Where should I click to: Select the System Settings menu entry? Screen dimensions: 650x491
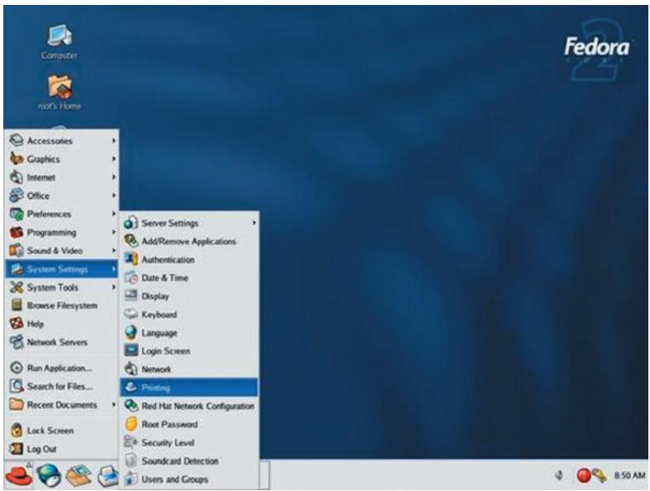pos(62,269)
